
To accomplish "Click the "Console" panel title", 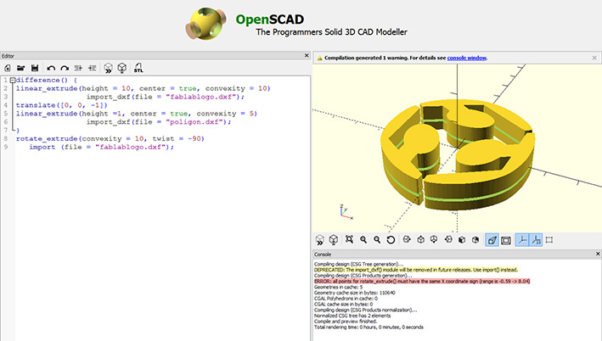I will click(x=323, y=254).
